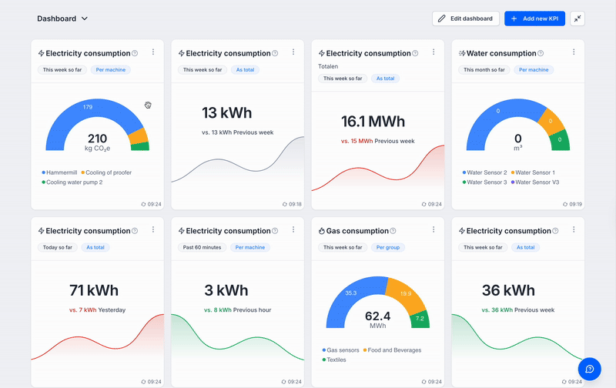This screenshot has width=616, height=388.
Task: Click the blue 179 gauge segment
Action: click(88, 107)
